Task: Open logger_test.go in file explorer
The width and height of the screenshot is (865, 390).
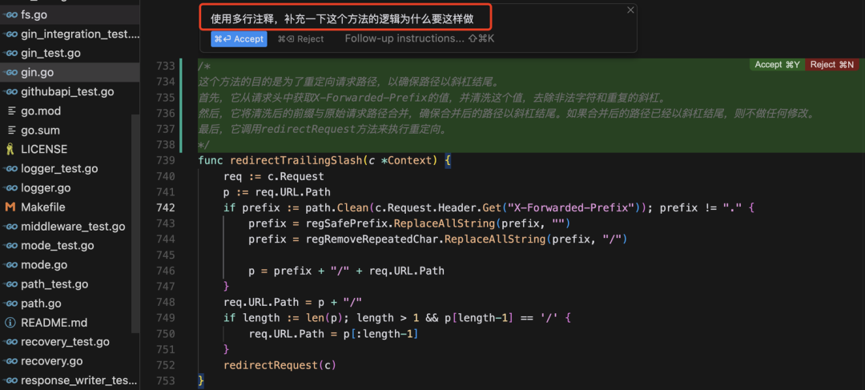Action: point(70,168)
